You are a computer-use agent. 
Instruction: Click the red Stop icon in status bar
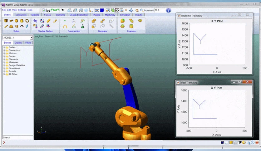click(x=257, y=143)
